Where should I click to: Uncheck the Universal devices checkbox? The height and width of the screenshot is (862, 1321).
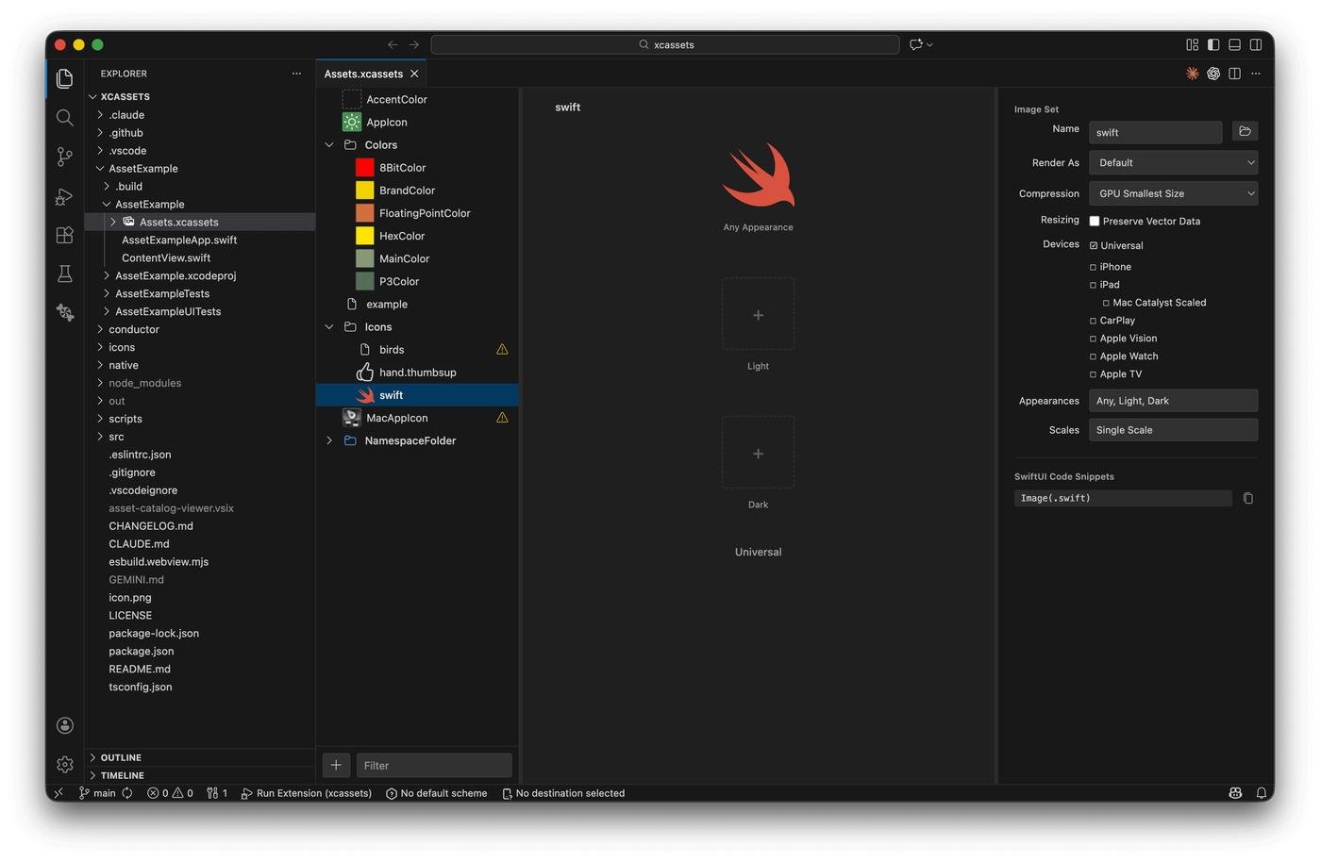pyautogui.click(x=1094, y=246)
